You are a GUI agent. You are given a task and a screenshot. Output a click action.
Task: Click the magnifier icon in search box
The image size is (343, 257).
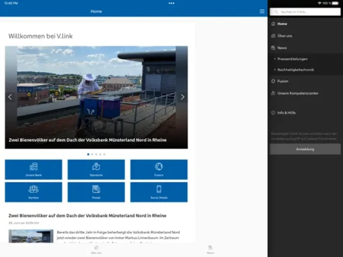(x=276, y=12)
